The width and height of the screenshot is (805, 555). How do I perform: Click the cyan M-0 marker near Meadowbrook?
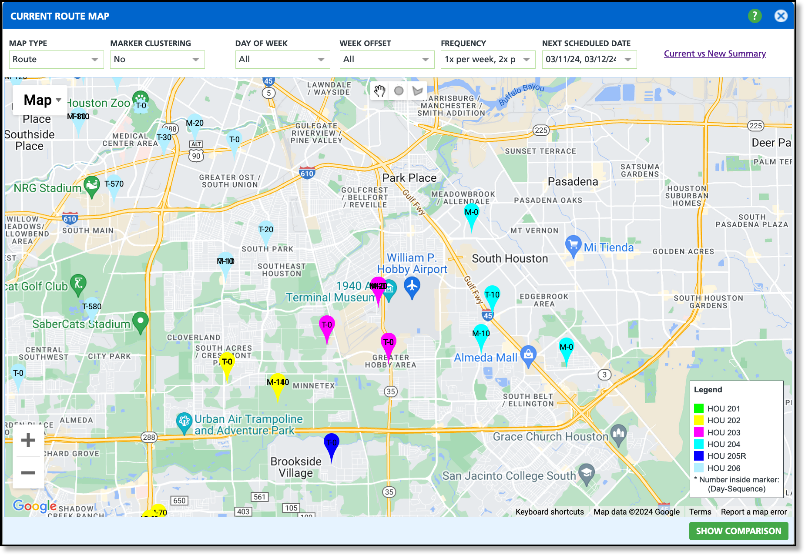471,217
